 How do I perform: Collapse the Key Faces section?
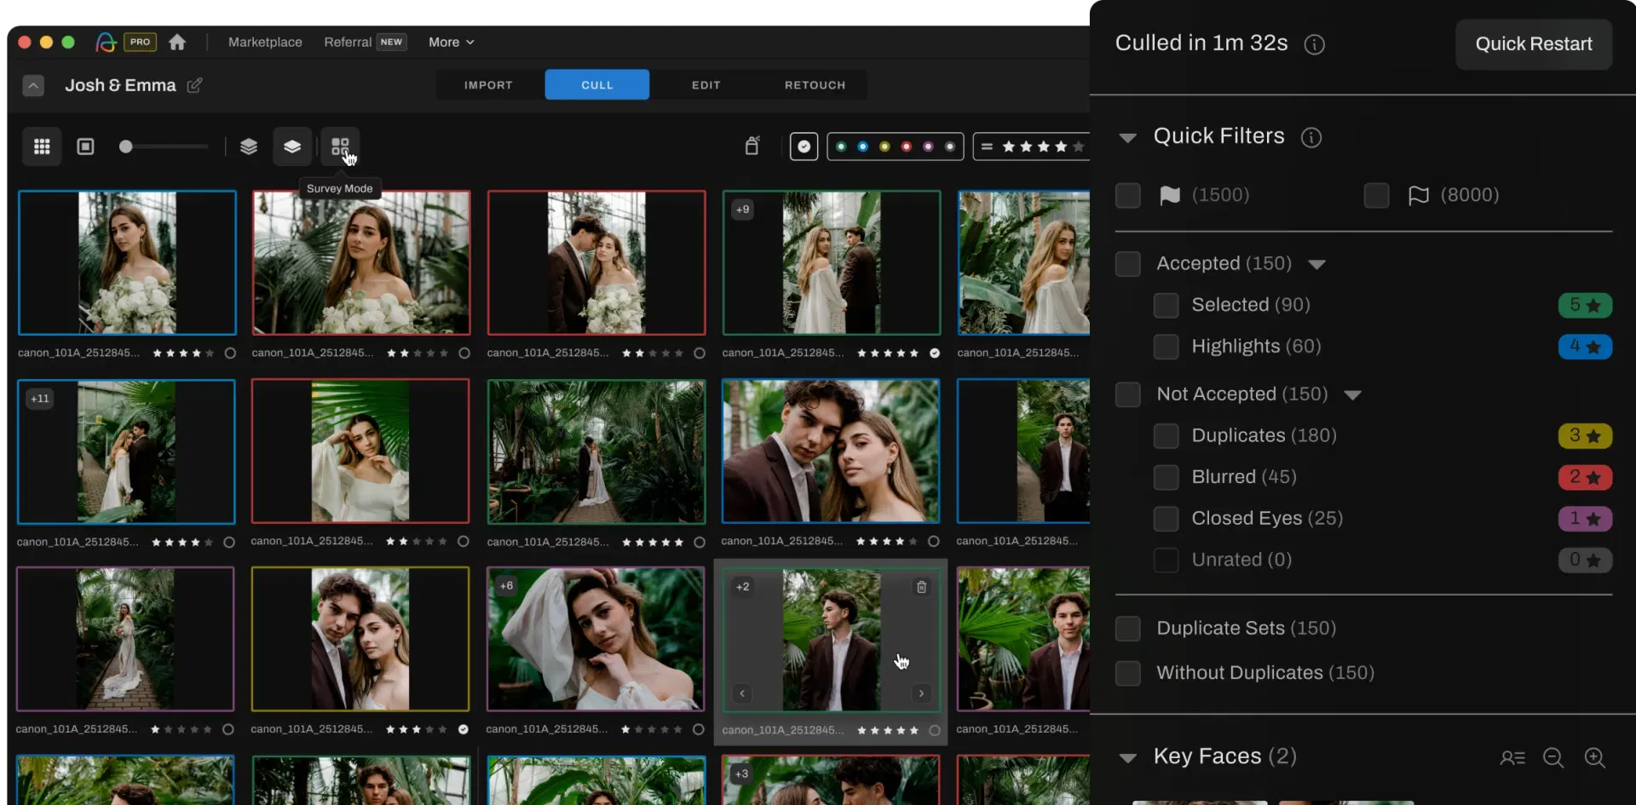pyautogui.click(x=1127, y=757)
